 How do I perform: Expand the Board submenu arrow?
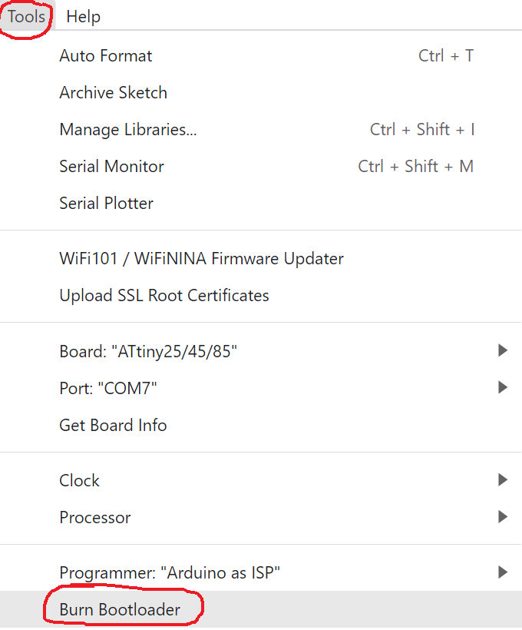[x=503, y=351]
